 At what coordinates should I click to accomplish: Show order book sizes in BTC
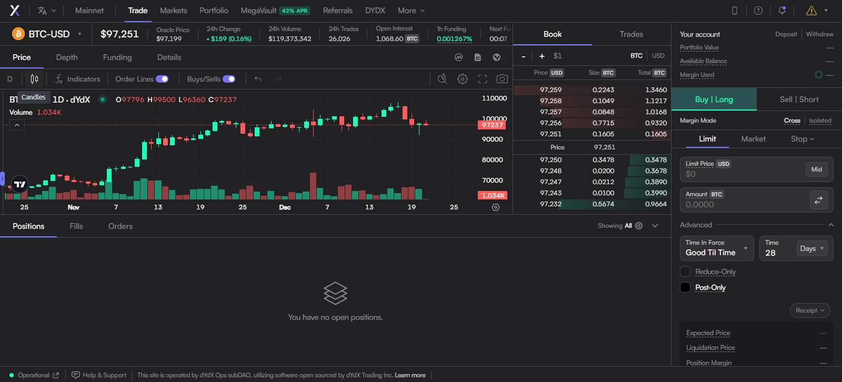[x=636, y=56]
